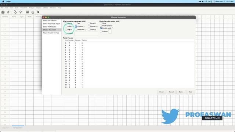Select the Custom quote radio button
235x132 pixels.
(101, 32)
